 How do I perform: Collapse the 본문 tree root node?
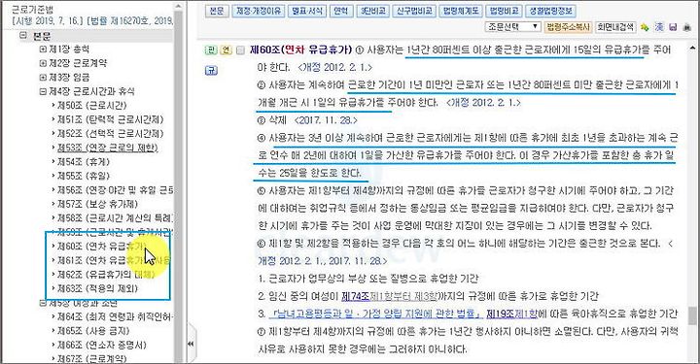pos(22,35)
